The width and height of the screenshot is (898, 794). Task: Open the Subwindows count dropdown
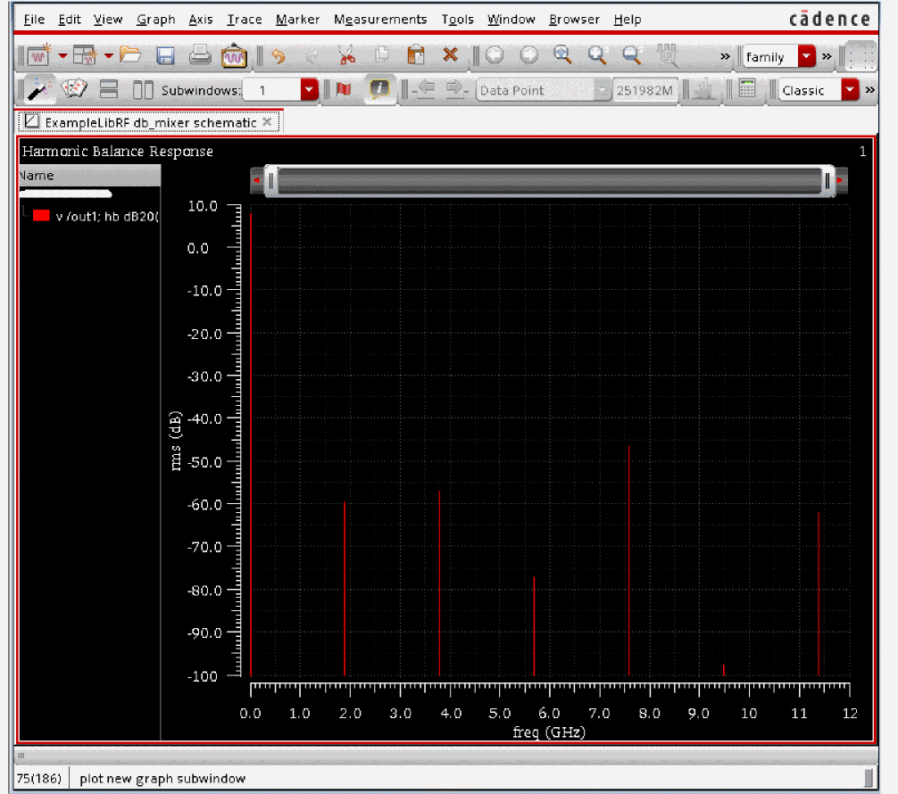coord(309,90)
